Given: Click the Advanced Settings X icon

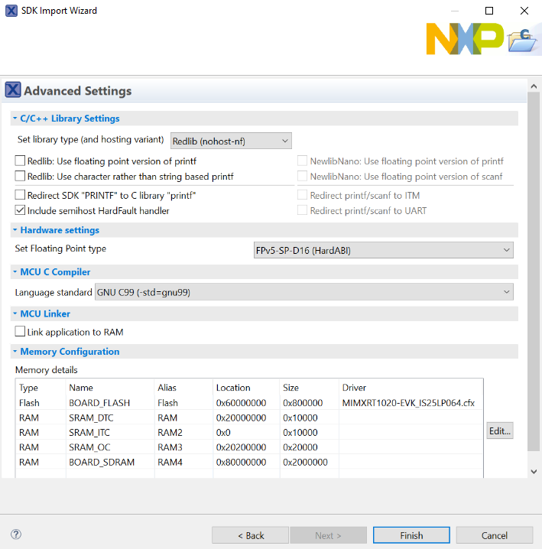Looking at the screenshot, I should click(x=13, y=90).
